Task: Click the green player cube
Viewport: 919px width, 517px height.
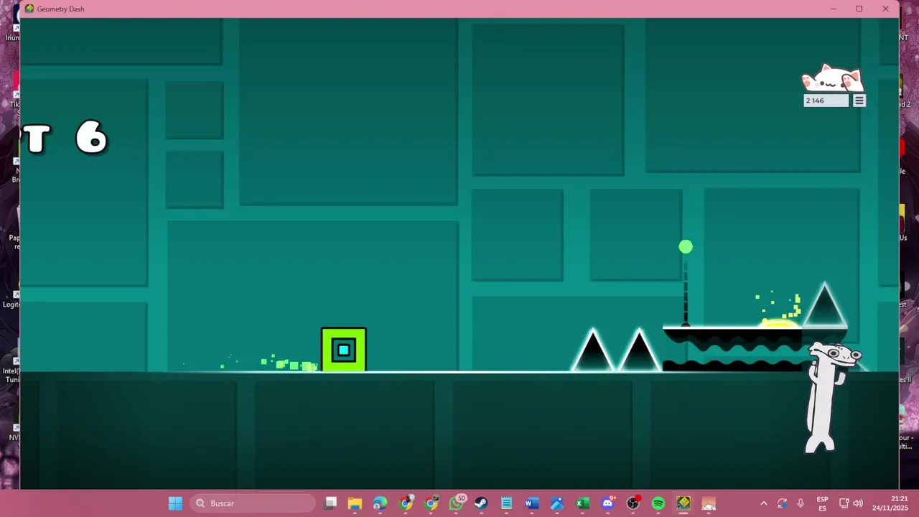Action: 343,350
